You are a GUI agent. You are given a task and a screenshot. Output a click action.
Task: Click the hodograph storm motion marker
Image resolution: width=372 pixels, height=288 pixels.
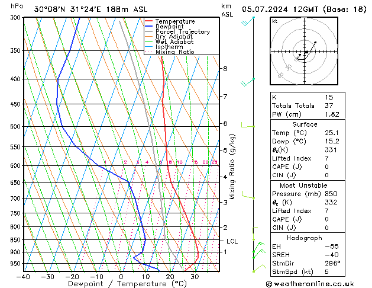click(306, 52)
